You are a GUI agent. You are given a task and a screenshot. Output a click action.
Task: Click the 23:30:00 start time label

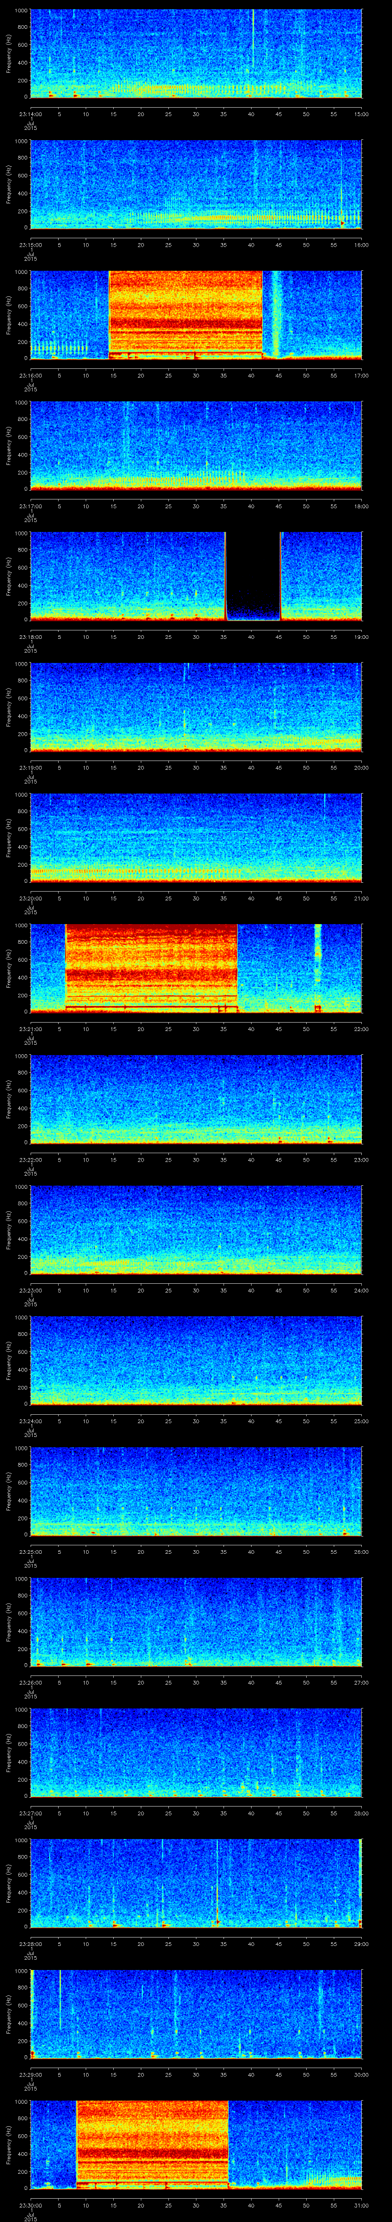pyautogui.click(x=30, y=2205)
